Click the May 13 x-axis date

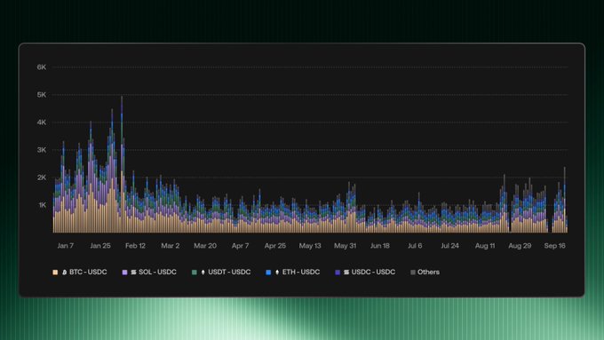coord(310,246)
